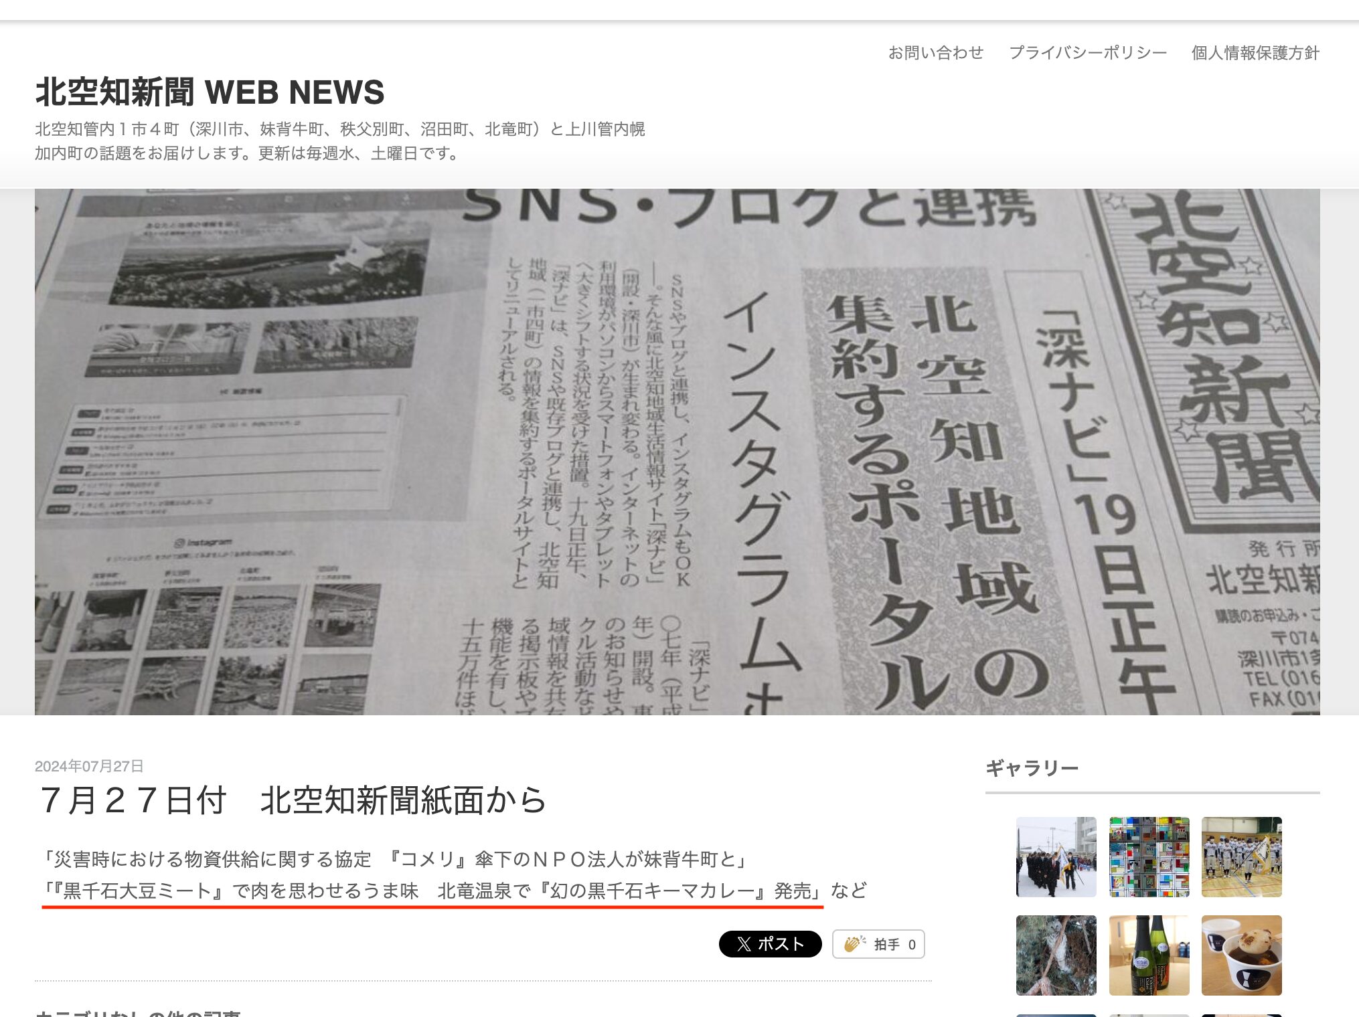This screenshot has height=1017, width=1359.
Task: Open the お問い合わせ page
Action: 935,53
